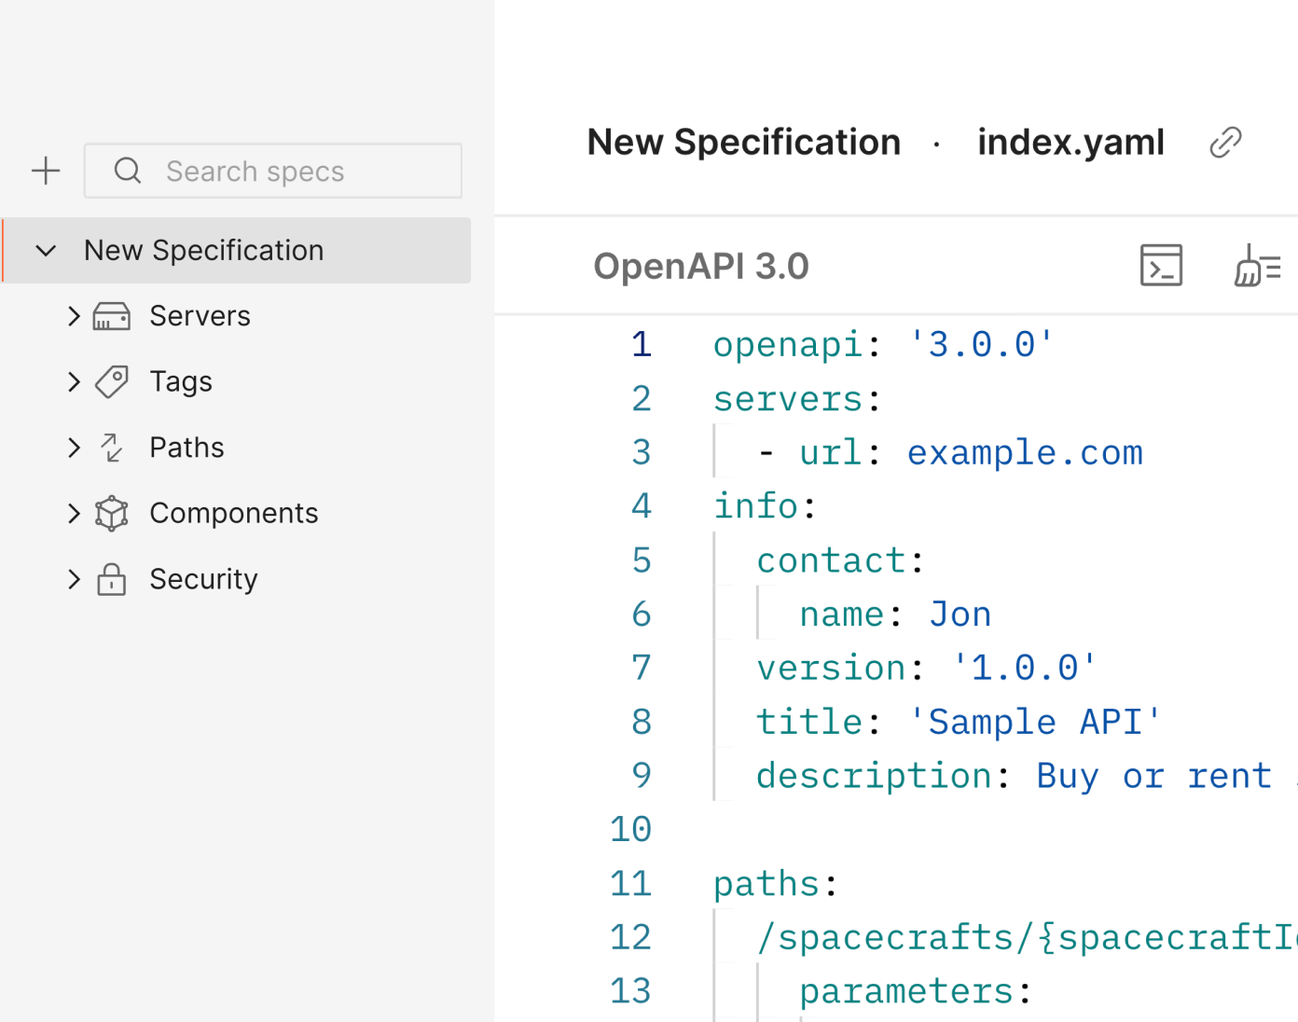Click line number 10 in the gutter

[630, 829]
